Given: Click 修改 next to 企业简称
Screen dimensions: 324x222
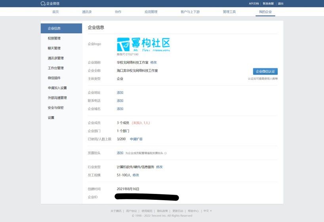Looking at the screenshot, I should click(154, 63).
